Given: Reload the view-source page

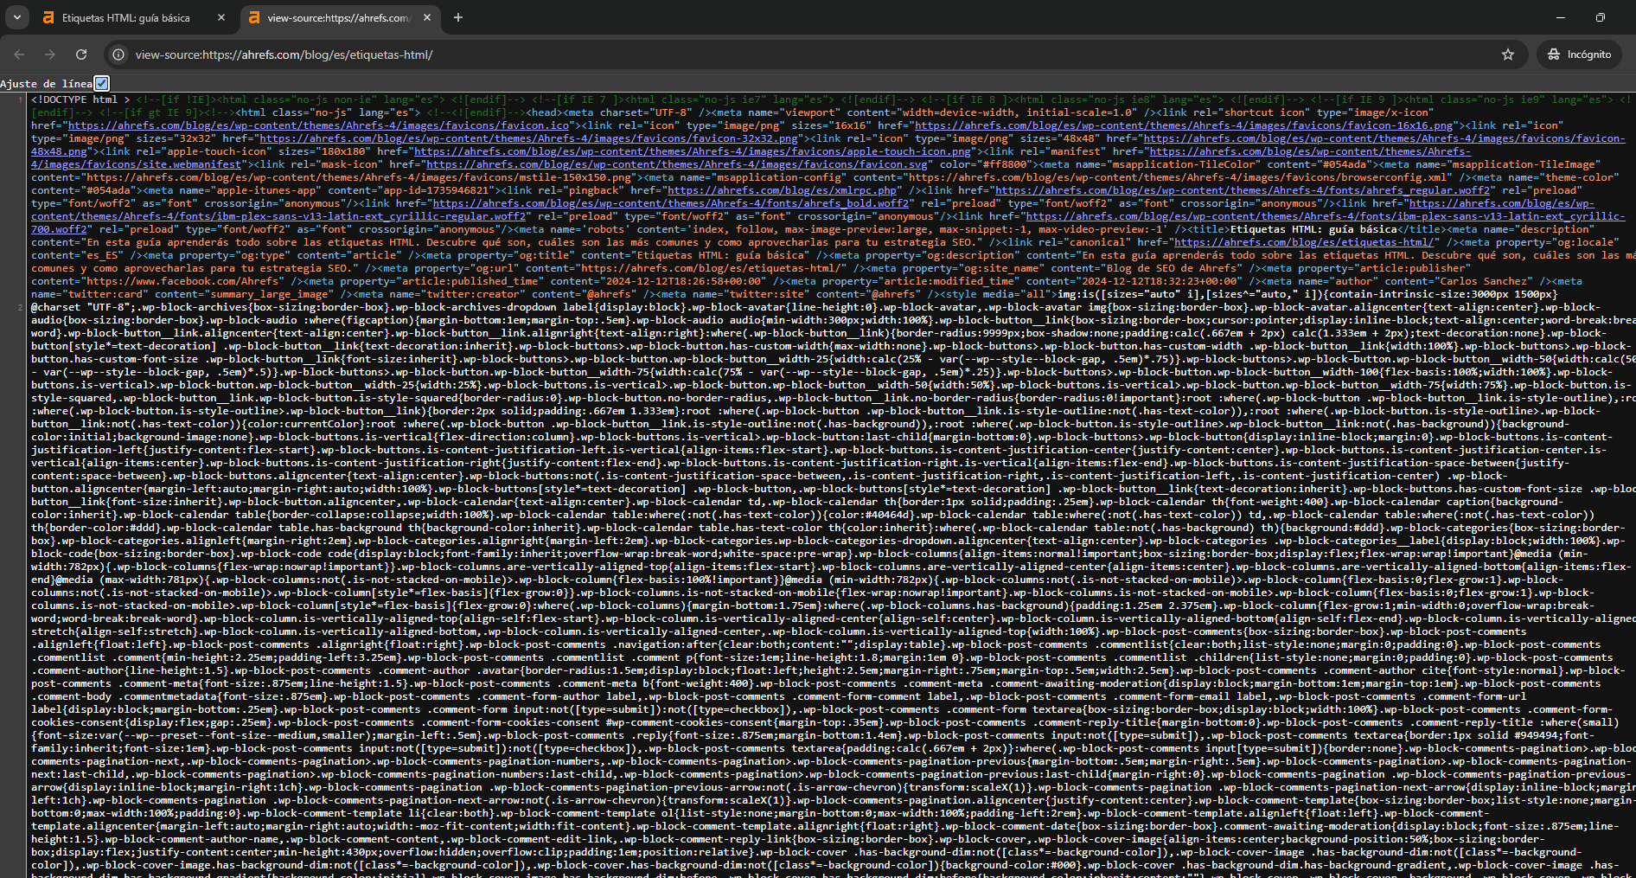Looking at the screenshot, I should point(81,54).
